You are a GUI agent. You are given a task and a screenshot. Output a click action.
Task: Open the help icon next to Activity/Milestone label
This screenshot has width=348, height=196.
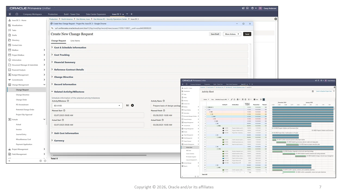[68, 101]
